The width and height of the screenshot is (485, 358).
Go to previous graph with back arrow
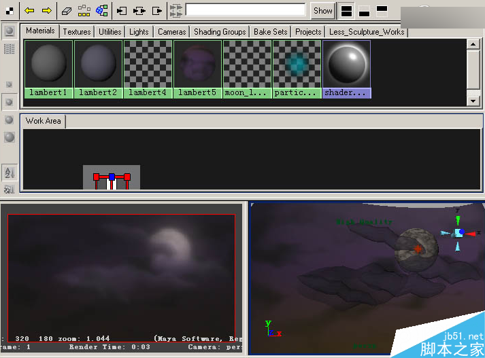(29, 11)
